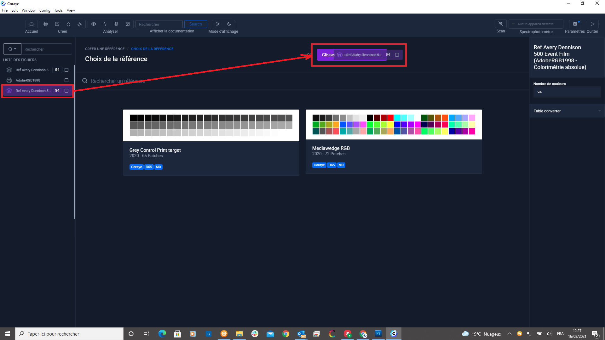Viewport: 605px width, 340px height.
Task: Open the spectrophotometer device selector
Action: pos(536,24)
